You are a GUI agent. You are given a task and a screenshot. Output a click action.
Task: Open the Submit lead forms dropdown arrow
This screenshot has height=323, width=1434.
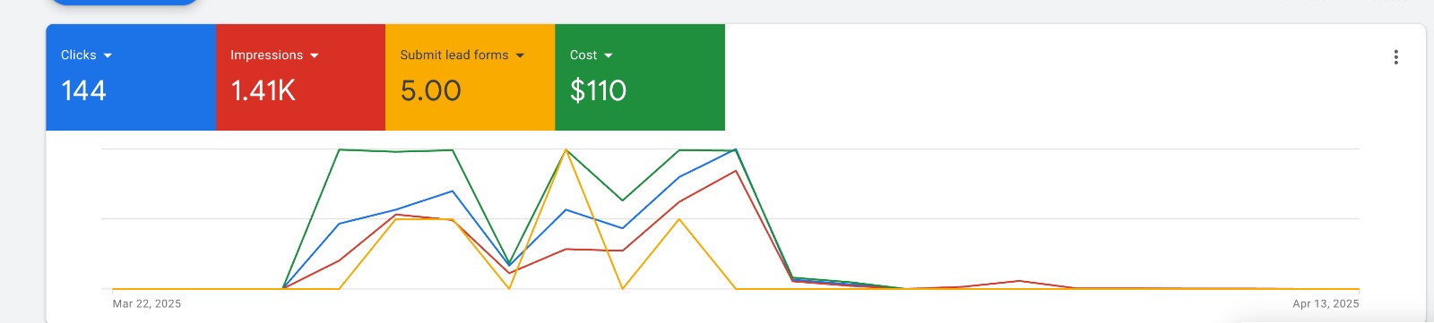[x=520, y=55]
